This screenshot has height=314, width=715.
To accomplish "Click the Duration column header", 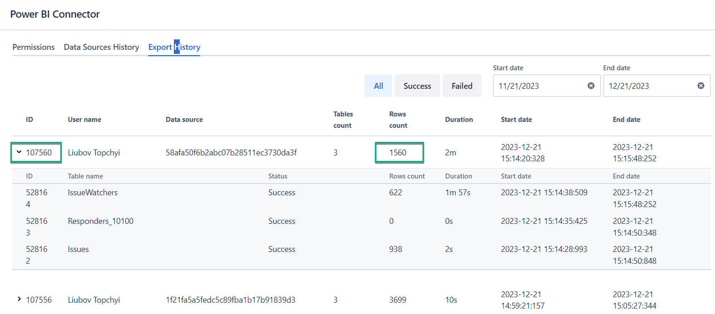I will click(x=459, y=120).
